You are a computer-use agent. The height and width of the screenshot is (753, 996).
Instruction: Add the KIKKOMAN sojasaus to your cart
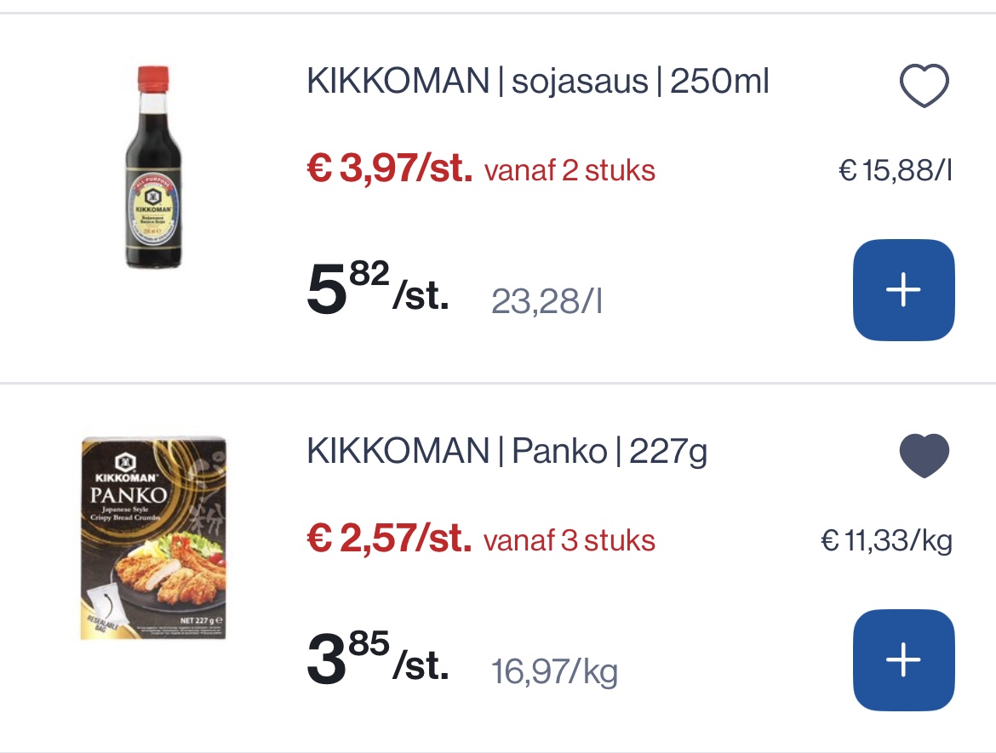coord(903,289)
